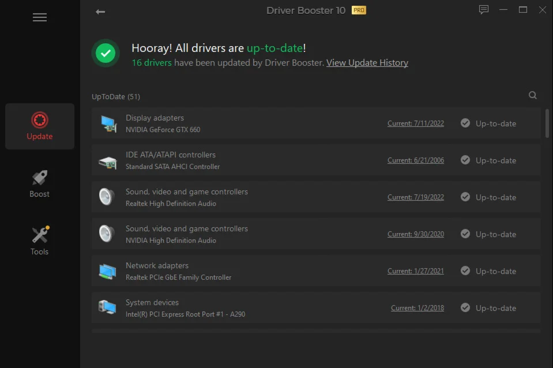Click the Standard SATA AHCI Controller icon
This screenshot has height=368, width=553.
pos(108,162)
